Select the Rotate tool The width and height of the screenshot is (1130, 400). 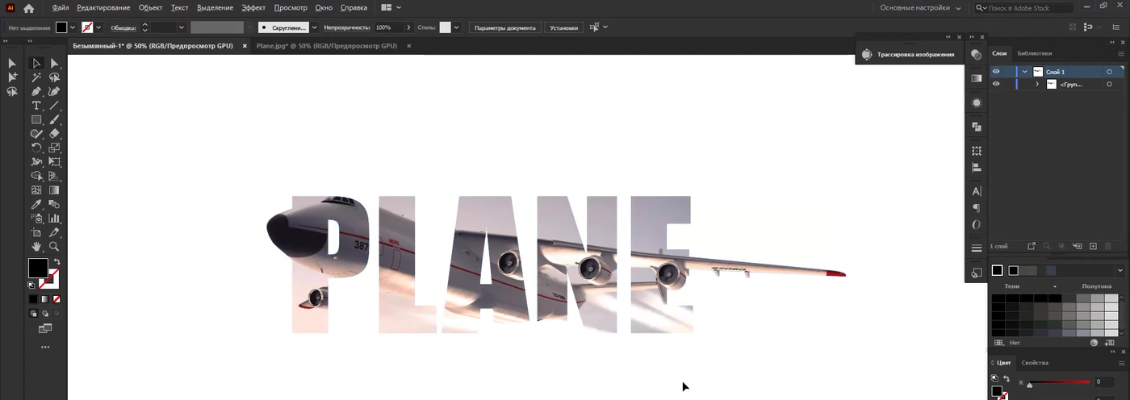[36, 148]
